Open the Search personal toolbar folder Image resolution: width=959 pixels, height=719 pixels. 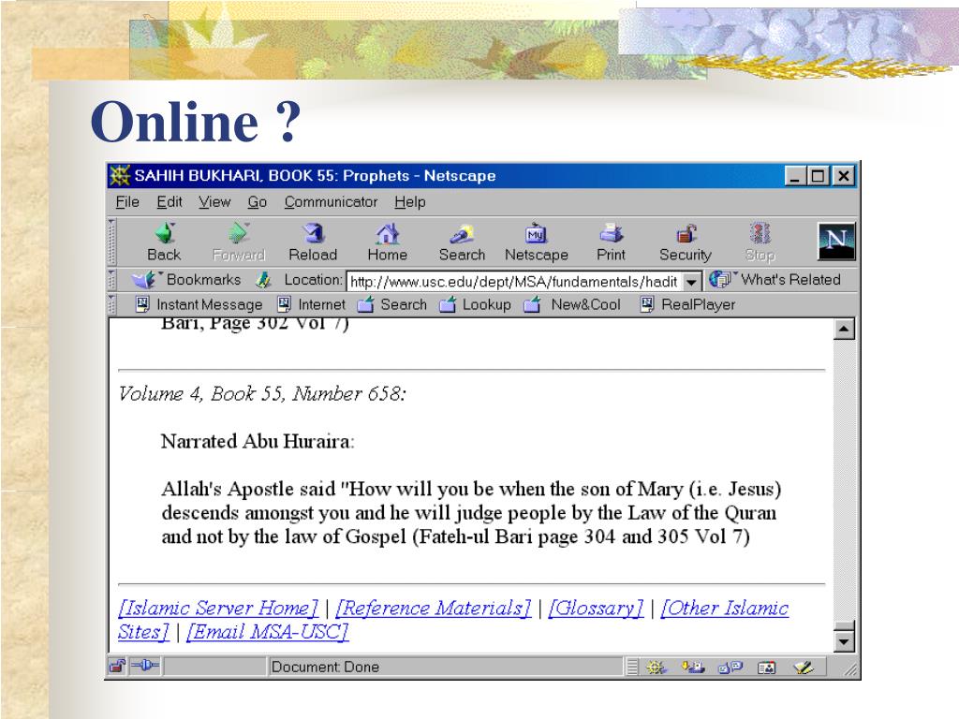pyautogui.click(x=392, y=304)
